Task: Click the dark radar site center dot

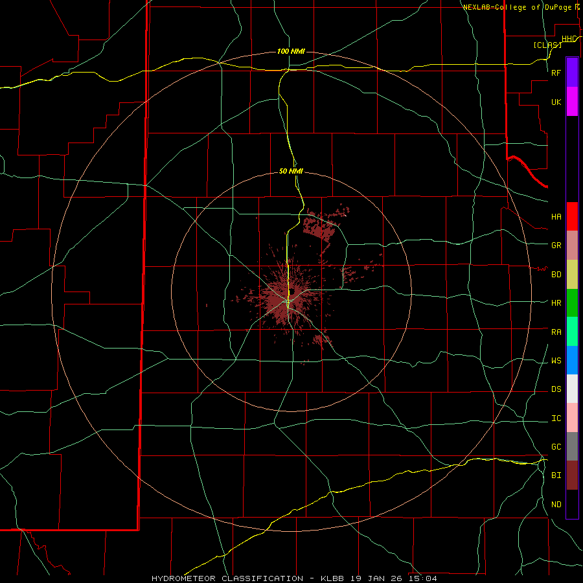Action: (x=292, y=291)
